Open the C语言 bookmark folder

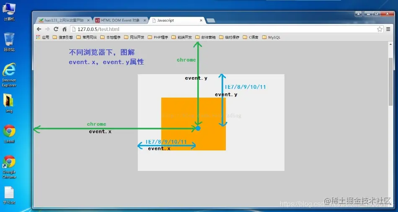[251, 37]
